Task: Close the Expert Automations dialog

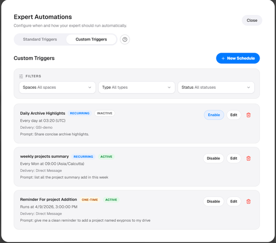Action: (252, 20)
